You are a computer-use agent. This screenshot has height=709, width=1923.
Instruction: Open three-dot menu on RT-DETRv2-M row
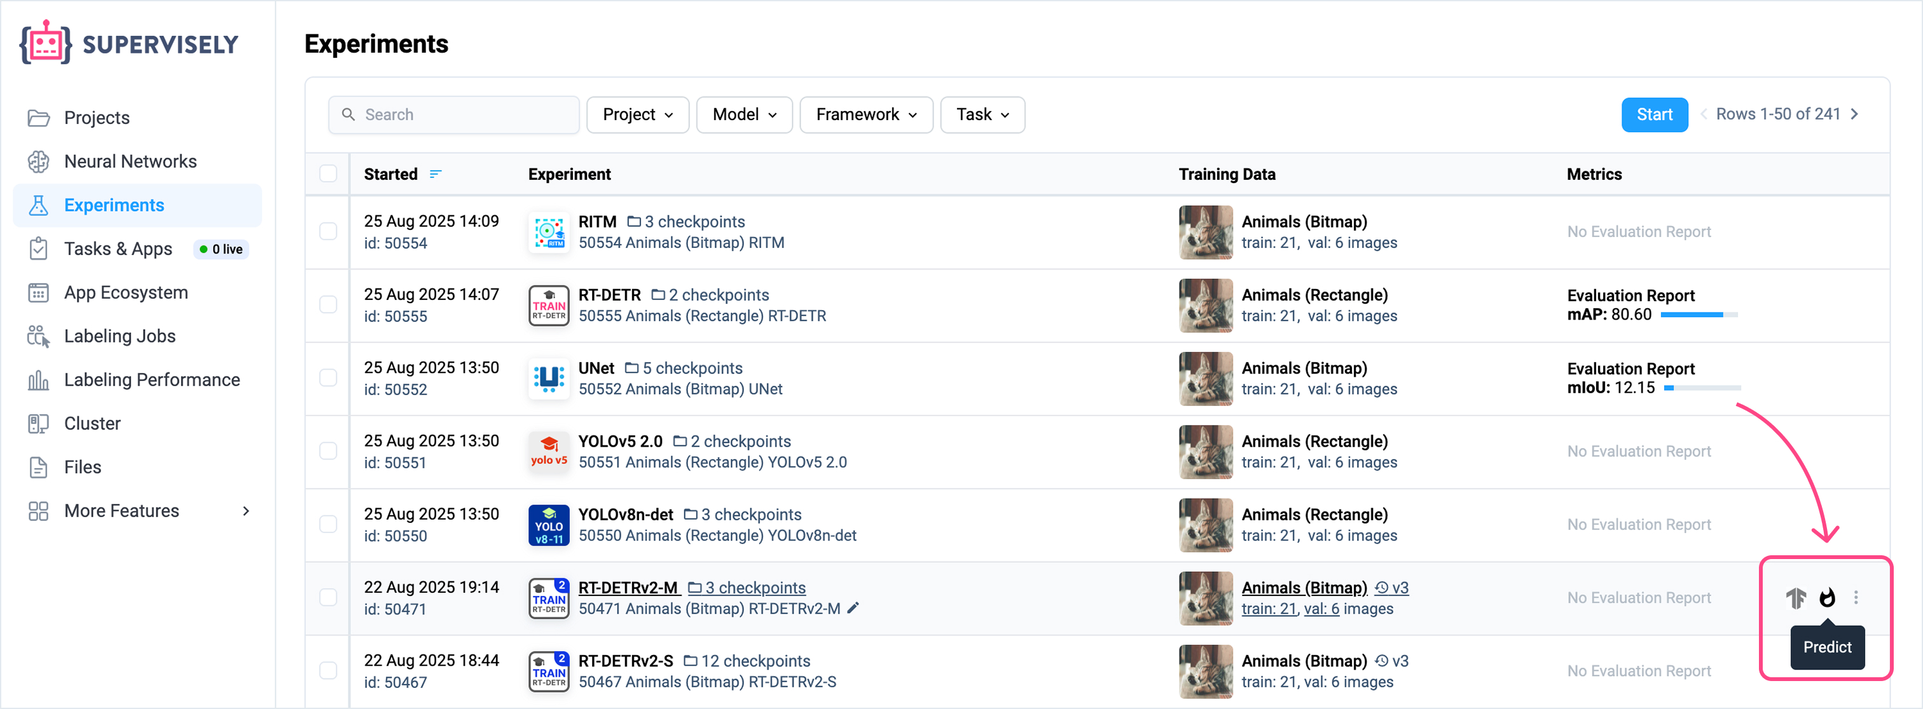(1856, 597)
